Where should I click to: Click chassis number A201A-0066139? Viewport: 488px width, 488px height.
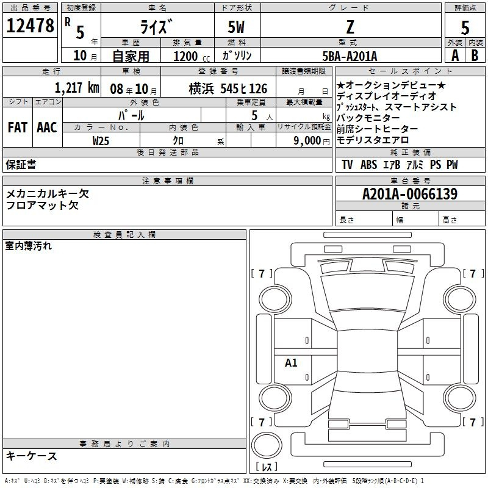(x=409, y=195)
